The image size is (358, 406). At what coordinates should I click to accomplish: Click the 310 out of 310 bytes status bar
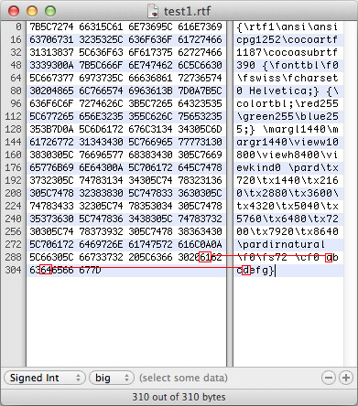click(x=179, y=397)
